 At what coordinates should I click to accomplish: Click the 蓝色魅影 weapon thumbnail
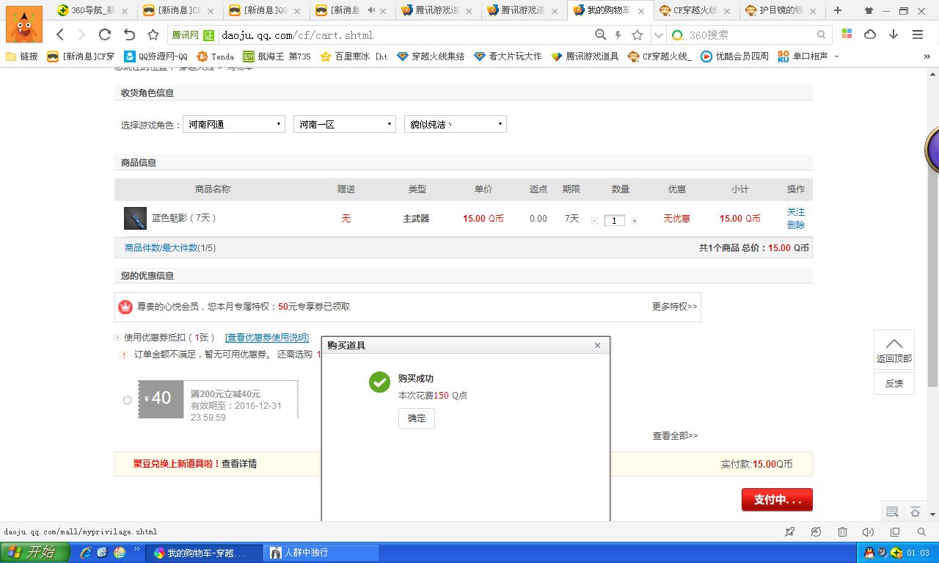click(135, 218)
